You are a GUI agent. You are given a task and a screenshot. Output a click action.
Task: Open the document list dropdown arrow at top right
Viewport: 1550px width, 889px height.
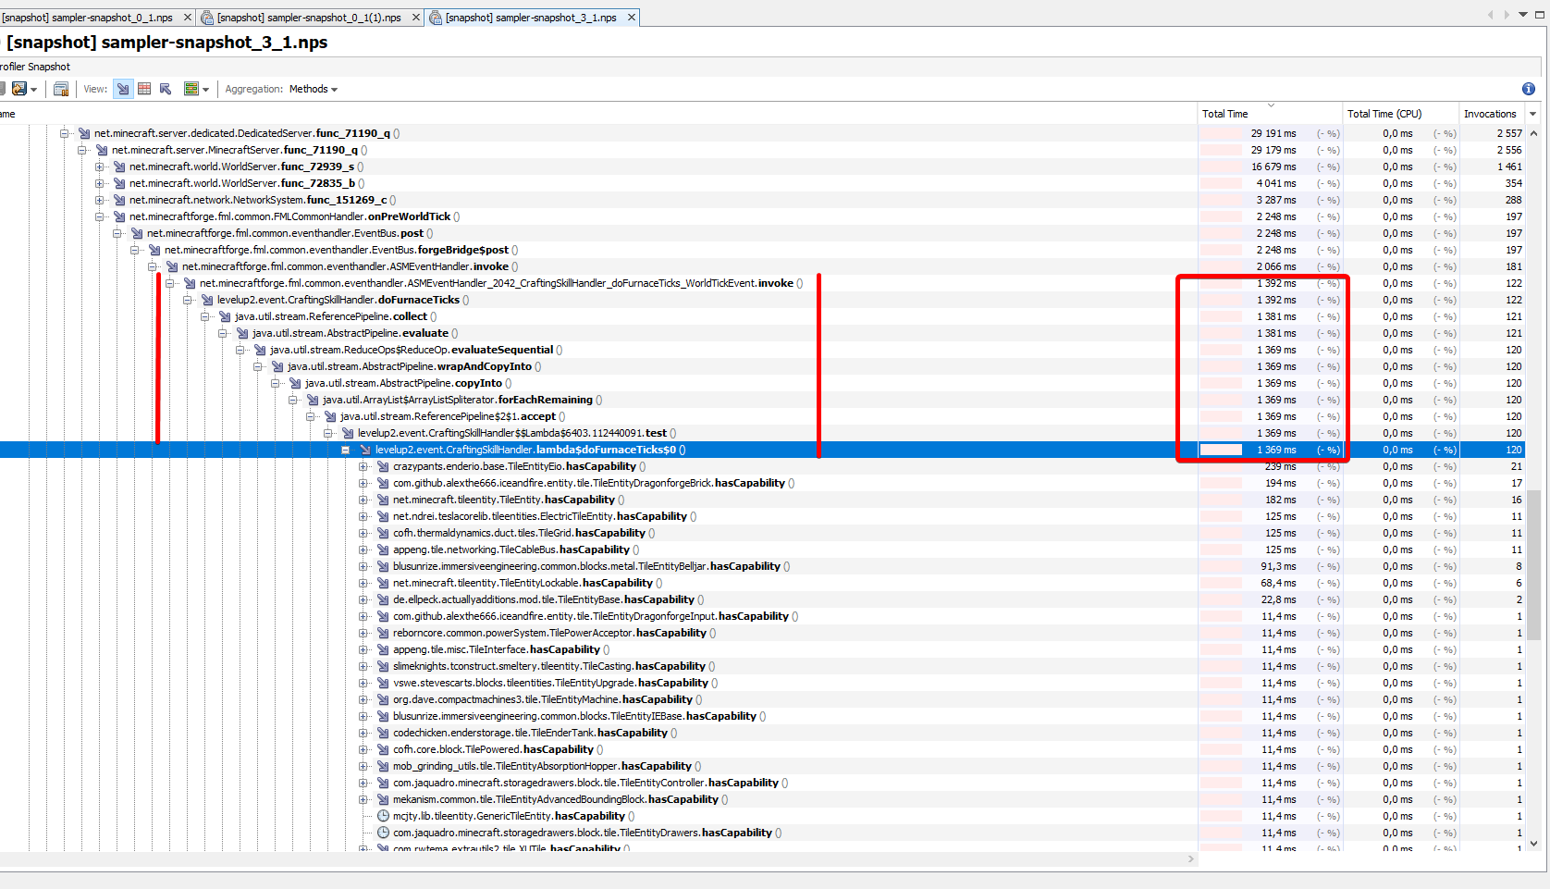coord(1523,15)
